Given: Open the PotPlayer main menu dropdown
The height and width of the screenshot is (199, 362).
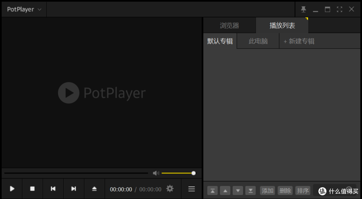Looking at the screenshot, I should click(24, 9).
